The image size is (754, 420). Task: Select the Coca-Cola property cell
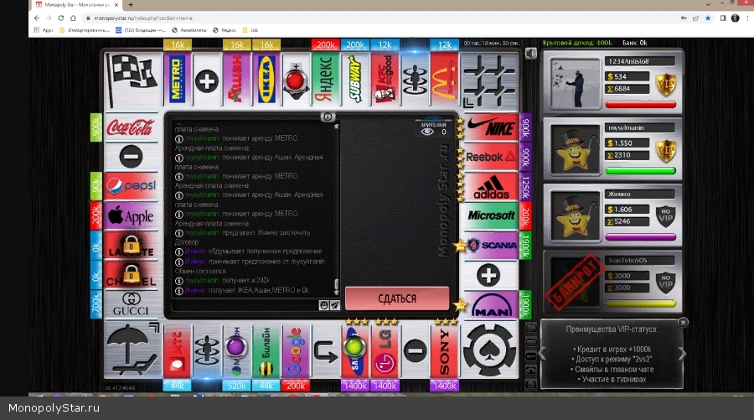[x=131, y=127]
